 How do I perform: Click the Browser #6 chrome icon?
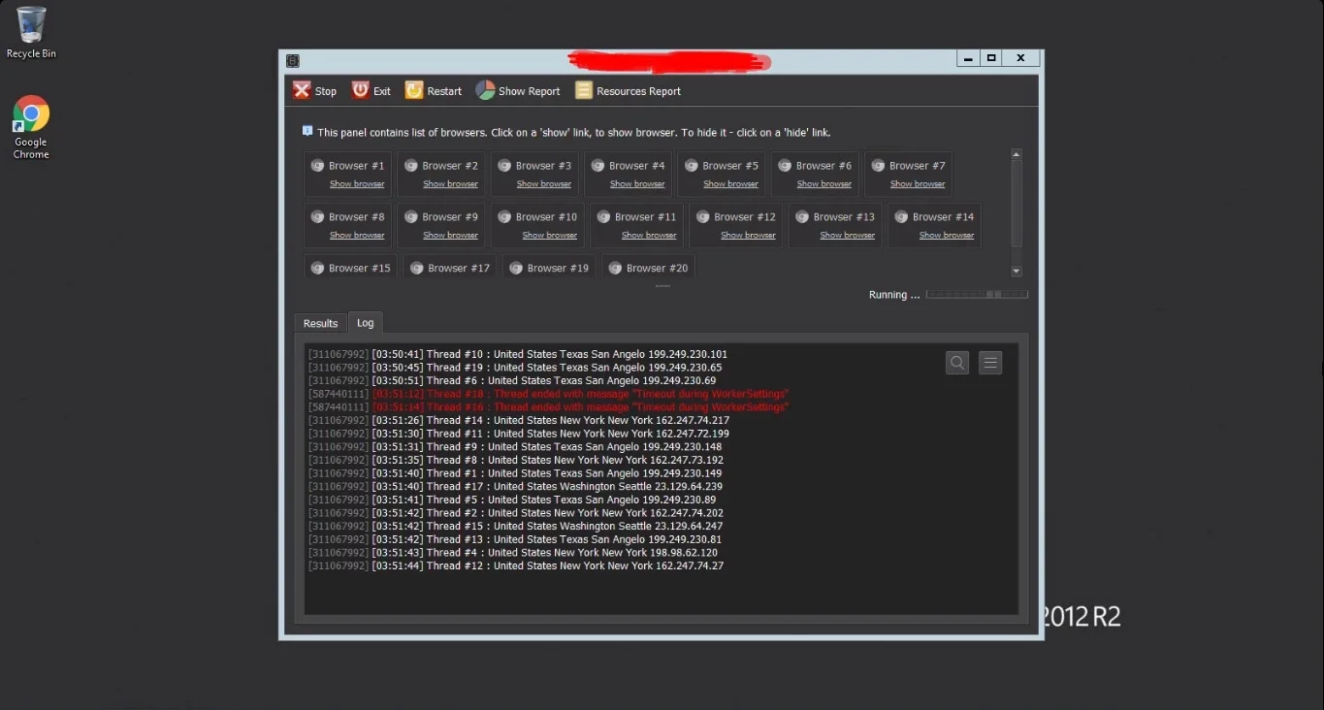tap(785, 166)
